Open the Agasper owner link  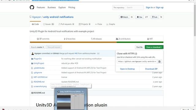[x=36, y=17]
